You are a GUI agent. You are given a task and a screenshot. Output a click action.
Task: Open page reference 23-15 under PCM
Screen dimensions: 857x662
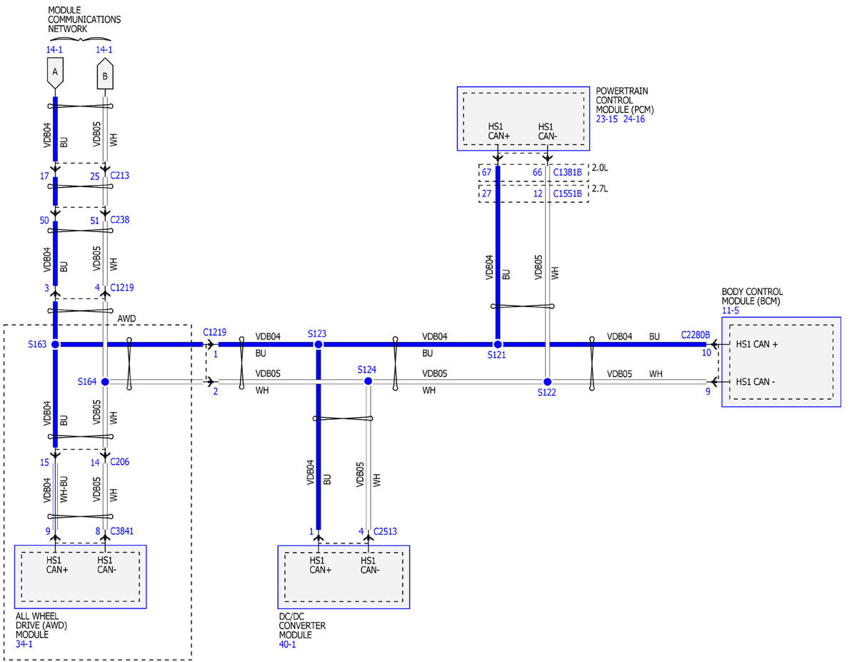(x=608, y=120)
